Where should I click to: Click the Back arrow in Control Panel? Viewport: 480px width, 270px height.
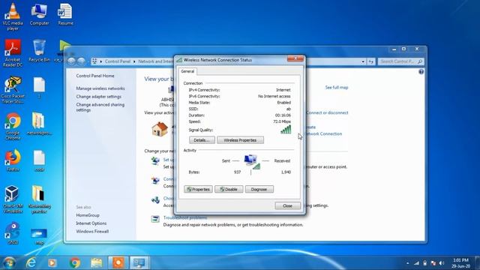pyautogui.click(x=71, y=61)
